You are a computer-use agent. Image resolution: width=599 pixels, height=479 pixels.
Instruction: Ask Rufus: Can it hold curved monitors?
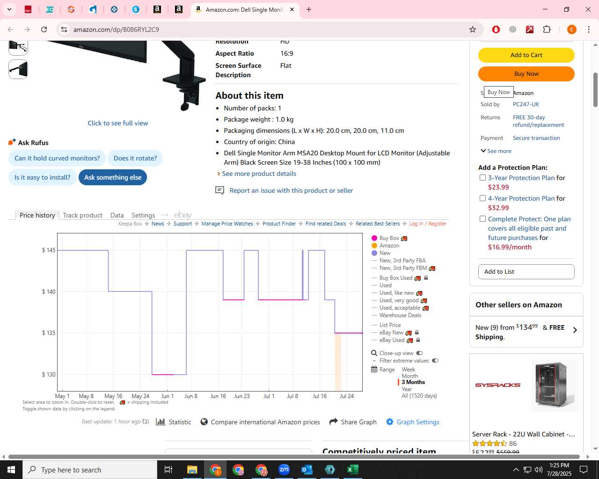57,158
